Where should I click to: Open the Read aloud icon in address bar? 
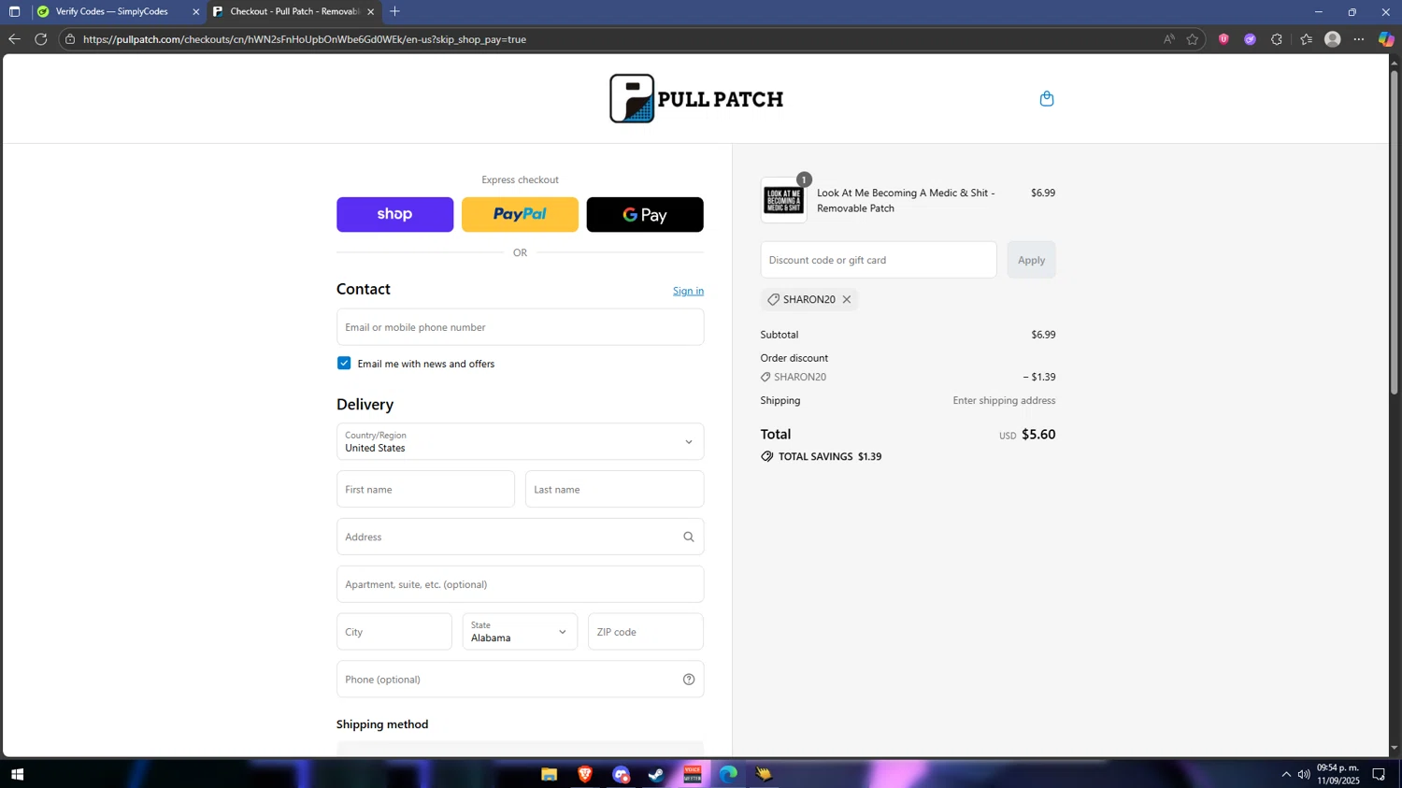point(1168,39)
